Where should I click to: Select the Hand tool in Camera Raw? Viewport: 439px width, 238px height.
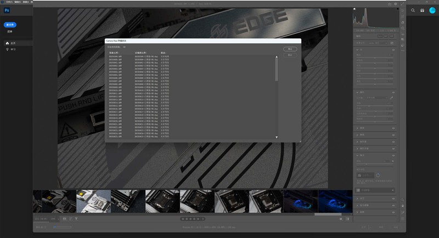coord(403,206)
